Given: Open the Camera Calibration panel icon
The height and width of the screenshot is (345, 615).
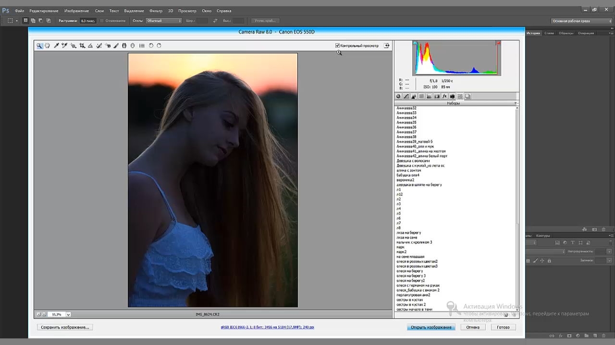Looking at the screenshot, I should tap(452, 96).
